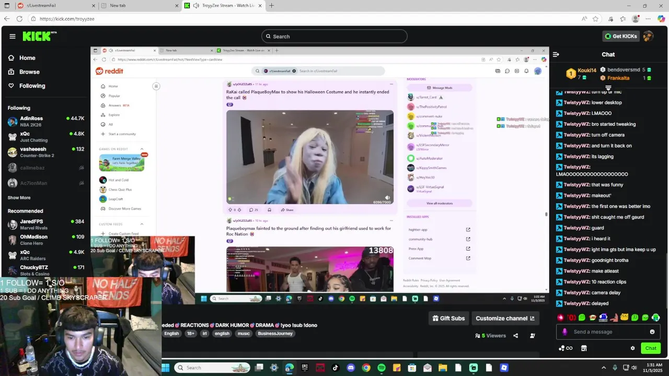Open the 5 Viewers list
Image resolution: width=669 pixels, height=376 pixels.
click(x=490, y=336)
